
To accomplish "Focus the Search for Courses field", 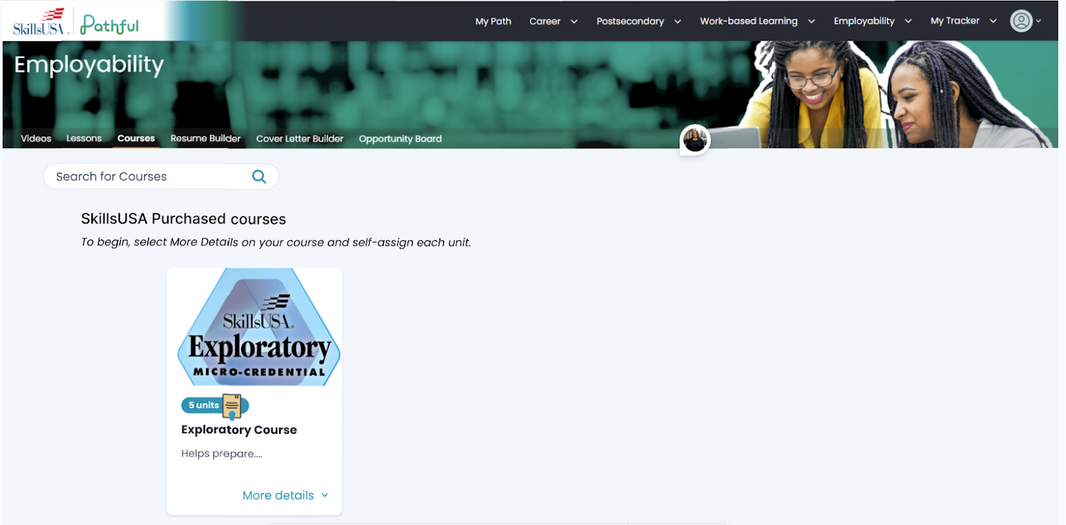I will [x=161, y=176].
